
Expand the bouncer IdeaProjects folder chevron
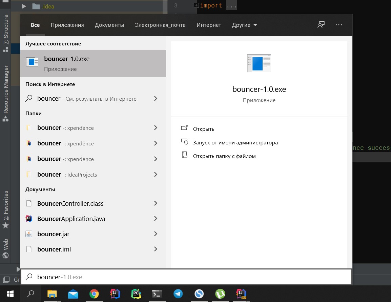(156, 174)
